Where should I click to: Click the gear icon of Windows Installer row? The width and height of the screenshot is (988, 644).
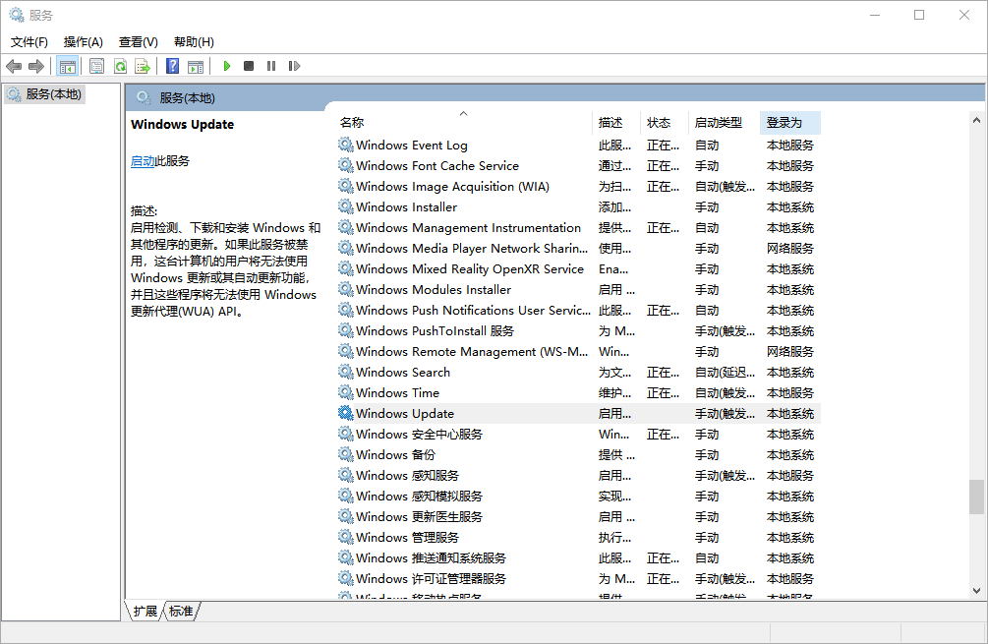point(345,206)
